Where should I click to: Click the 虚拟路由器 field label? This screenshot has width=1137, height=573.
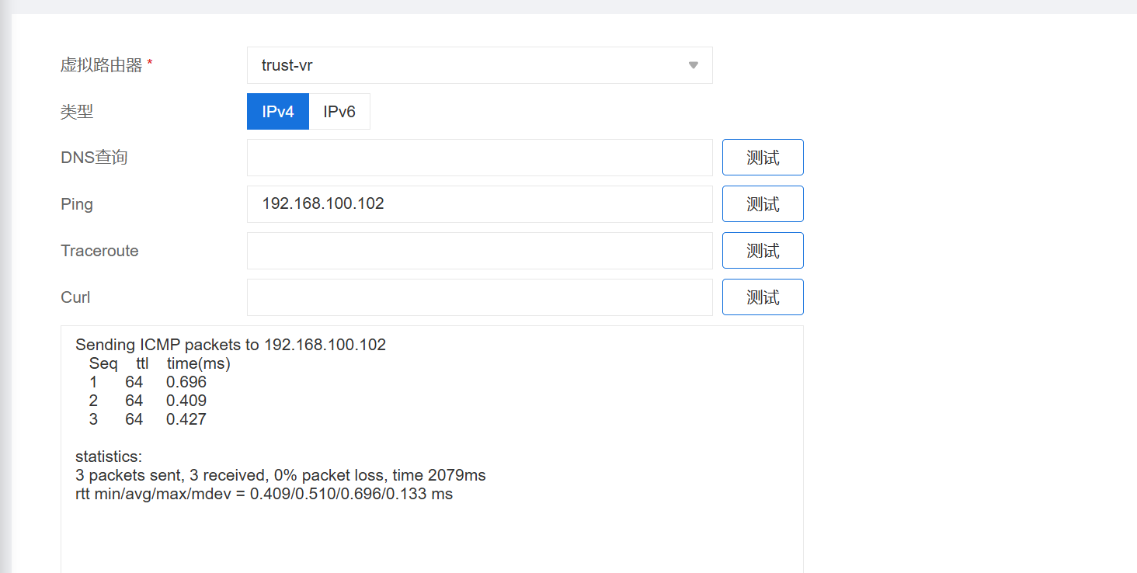coord(102,65)
